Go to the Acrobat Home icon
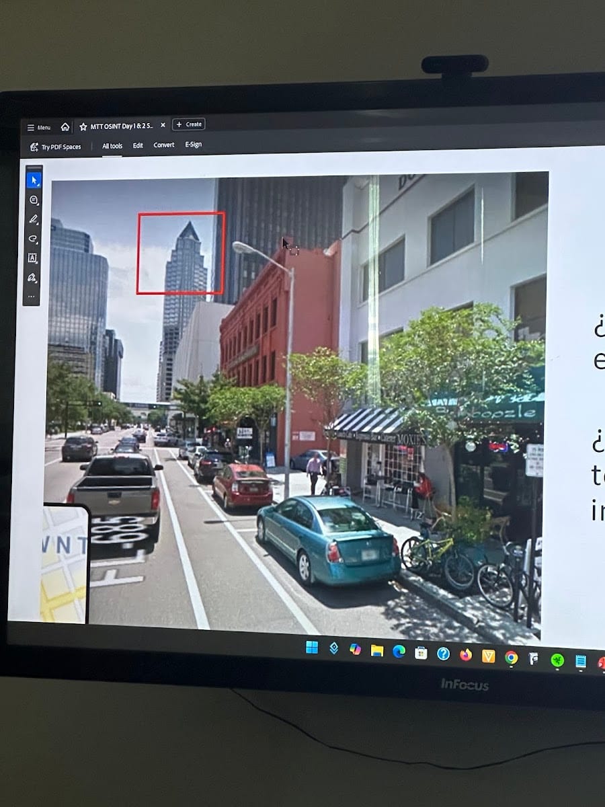Viewport: 605px width, 807px height. click(65, 126)
